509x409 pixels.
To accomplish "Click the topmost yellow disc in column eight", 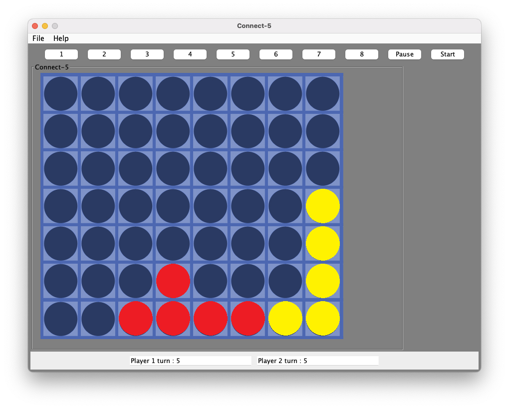I will click(322, 206).
